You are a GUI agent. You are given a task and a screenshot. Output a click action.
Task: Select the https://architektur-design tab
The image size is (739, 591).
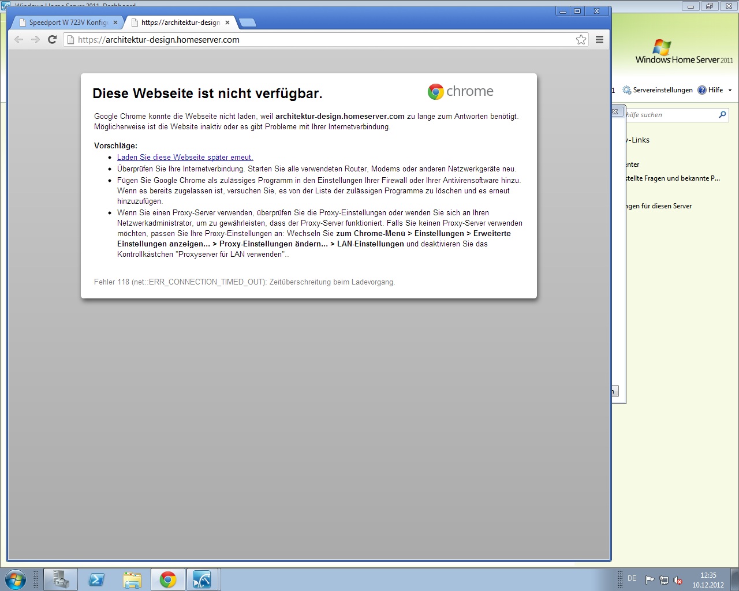(180, 23)
